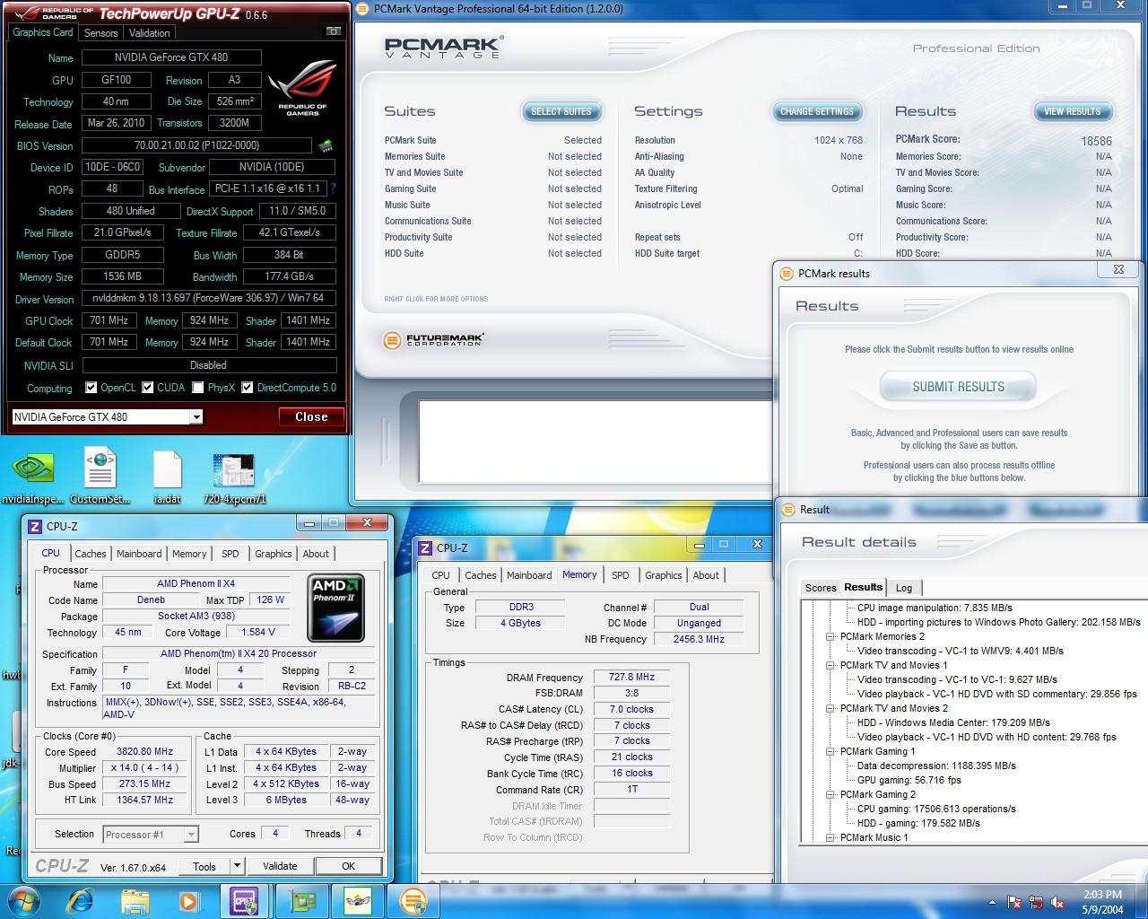
Task: Click CHANGE SETTINGS button in PCMark
Action: pyautogui.click(x=817, y=111)
